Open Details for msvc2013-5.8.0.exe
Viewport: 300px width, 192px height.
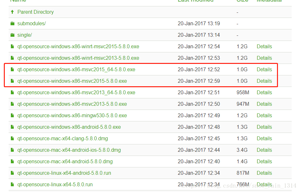pyautogui.click(x=264, y=104)
